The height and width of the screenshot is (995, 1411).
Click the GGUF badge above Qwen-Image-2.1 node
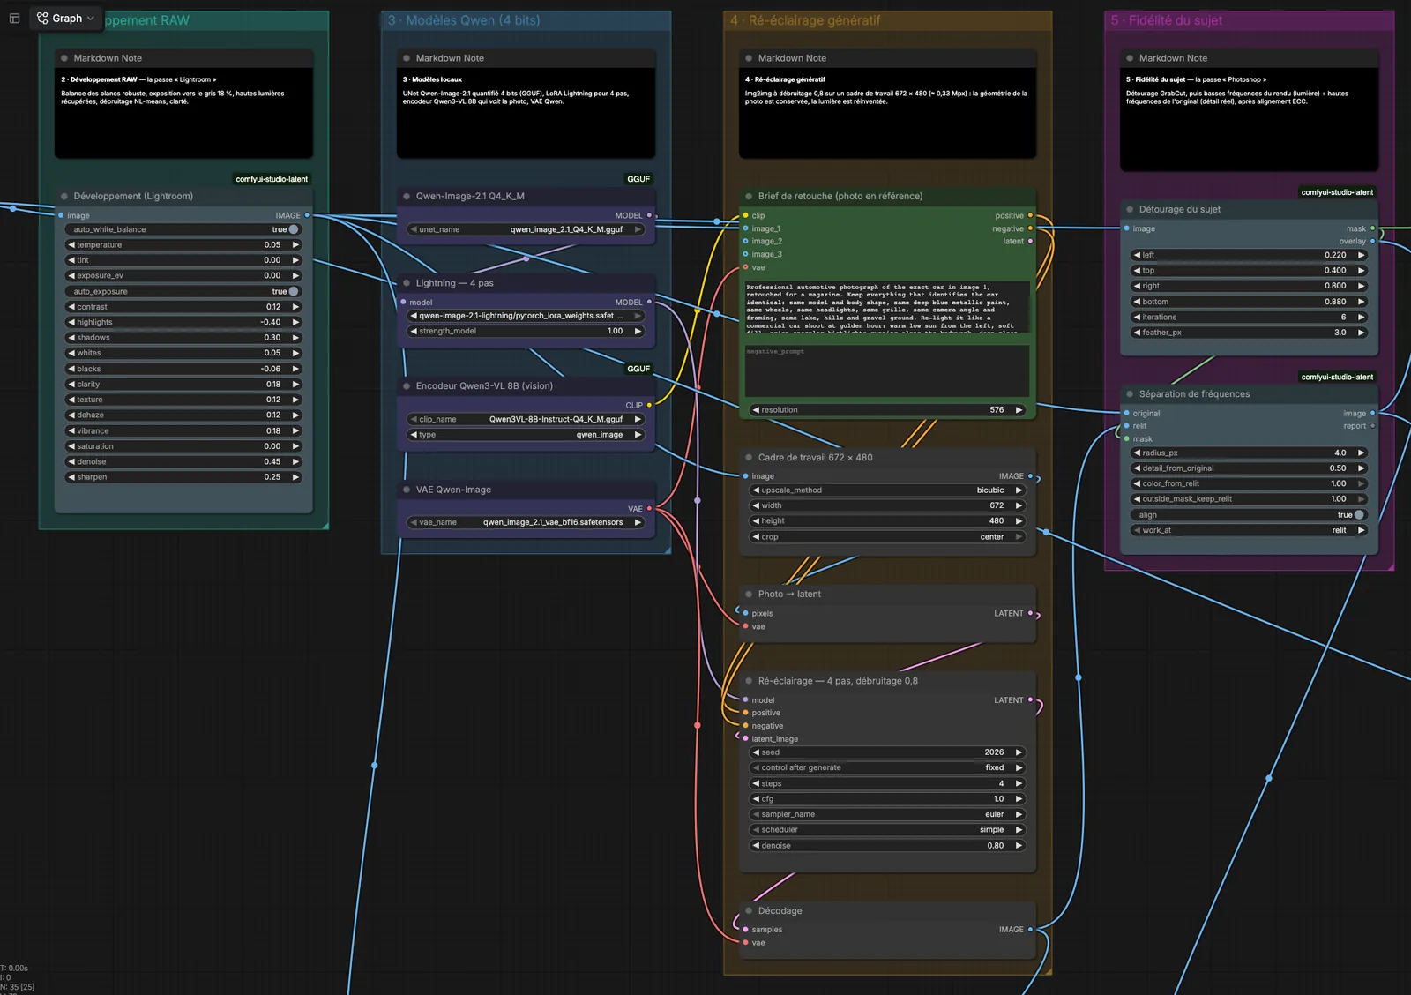click(638, 179)
